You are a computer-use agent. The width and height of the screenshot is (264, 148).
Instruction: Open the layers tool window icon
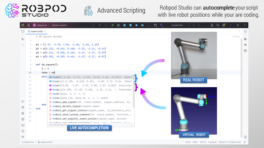[x=23, y=113]
